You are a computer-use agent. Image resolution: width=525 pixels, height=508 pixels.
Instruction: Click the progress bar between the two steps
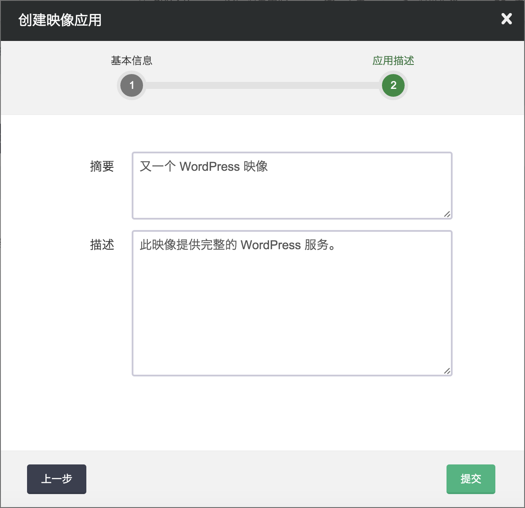[262, 85]
